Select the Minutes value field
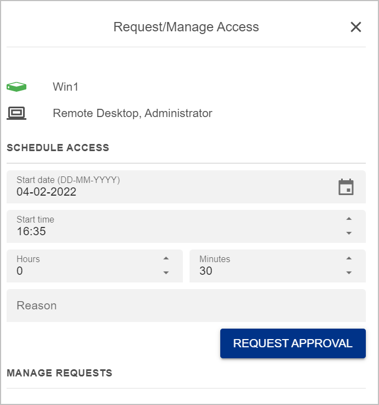379x405 pixels. [x=264, y=271]
